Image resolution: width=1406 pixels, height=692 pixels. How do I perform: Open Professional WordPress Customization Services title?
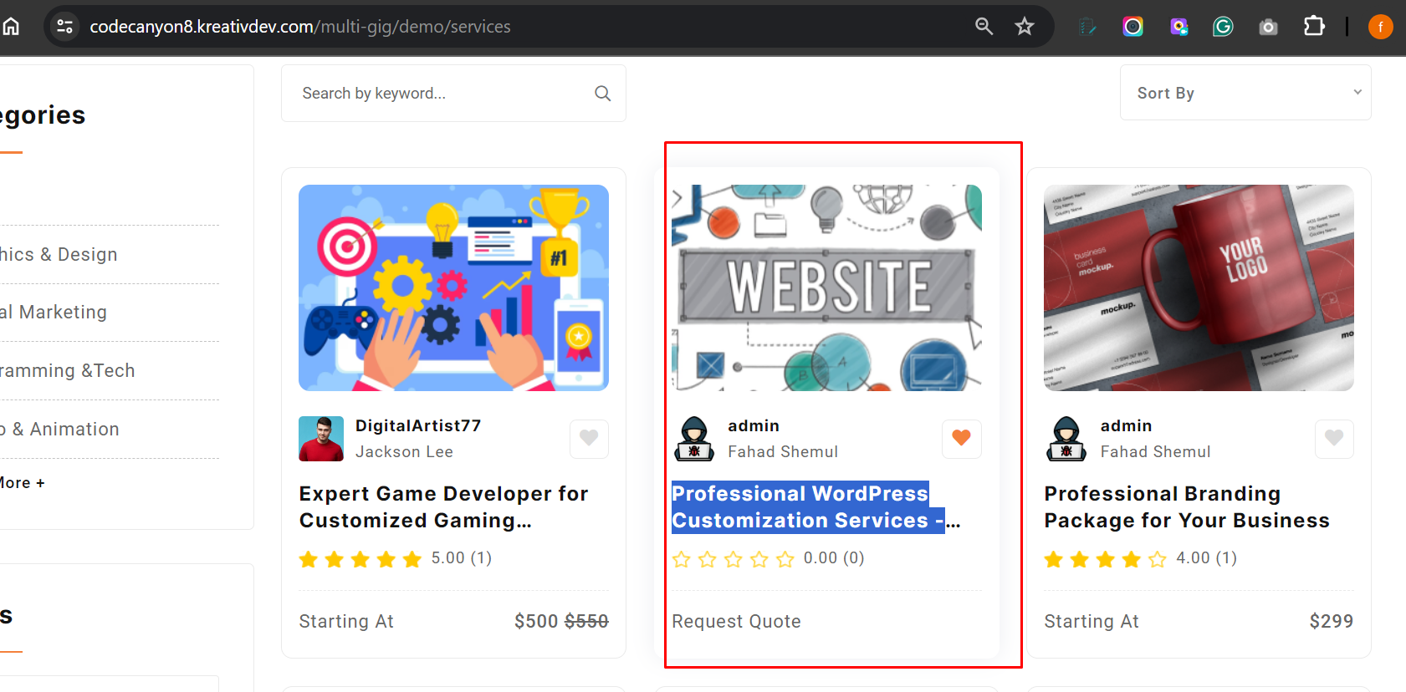[816, 506]
